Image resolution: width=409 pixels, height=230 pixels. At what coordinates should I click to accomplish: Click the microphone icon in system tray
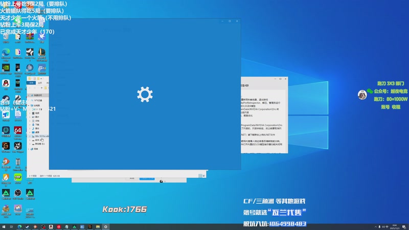(x=379, y=227)
